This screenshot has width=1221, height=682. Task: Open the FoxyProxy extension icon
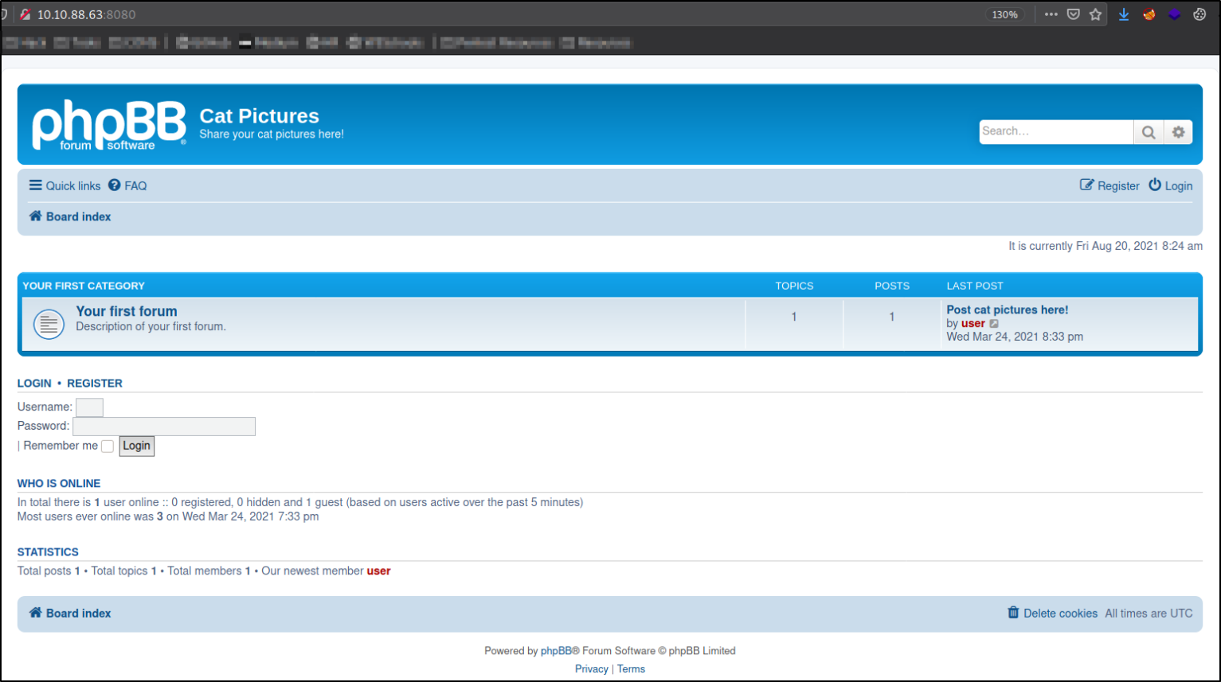tap(1149, 14)
